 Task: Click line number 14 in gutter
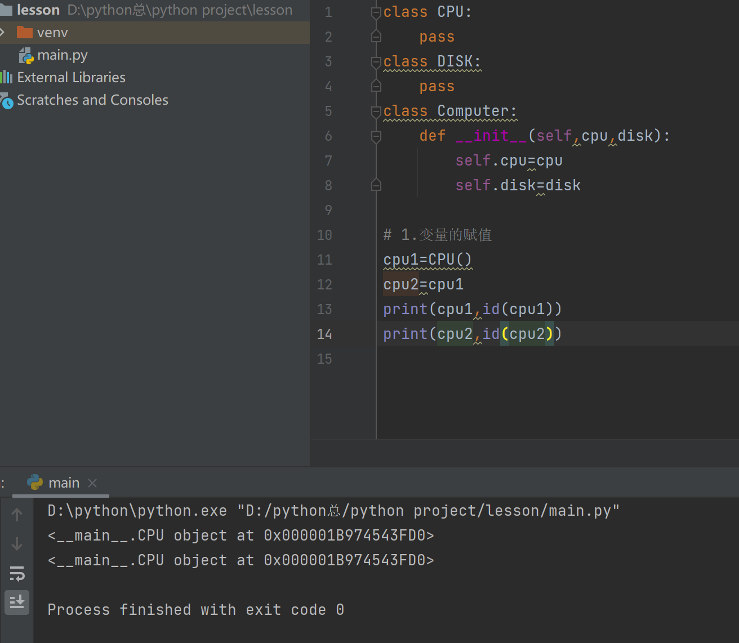pyautogui.click(x=324, y=334)
